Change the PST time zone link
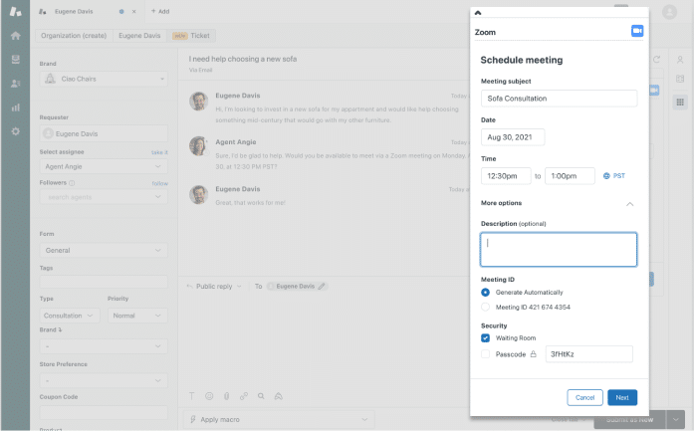 (x=614, y=175)
